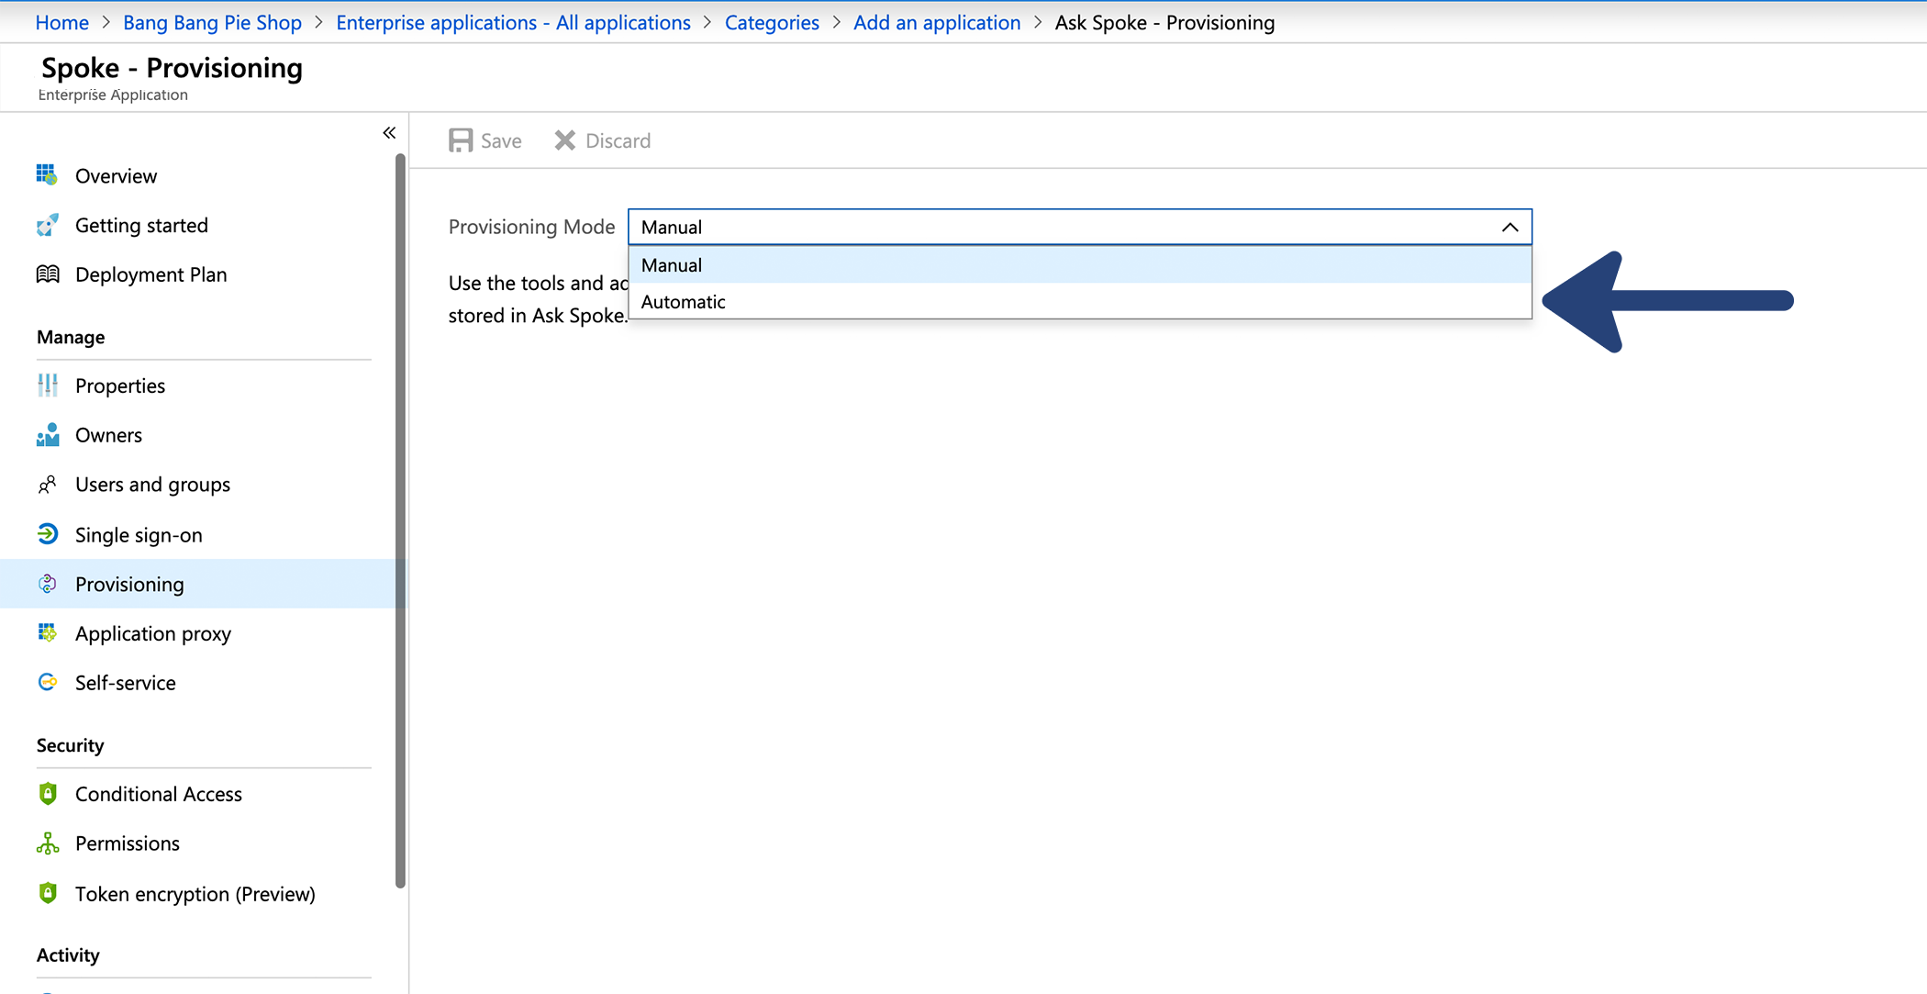Click Add an application breadcrumb

click(x=937, y=22)
